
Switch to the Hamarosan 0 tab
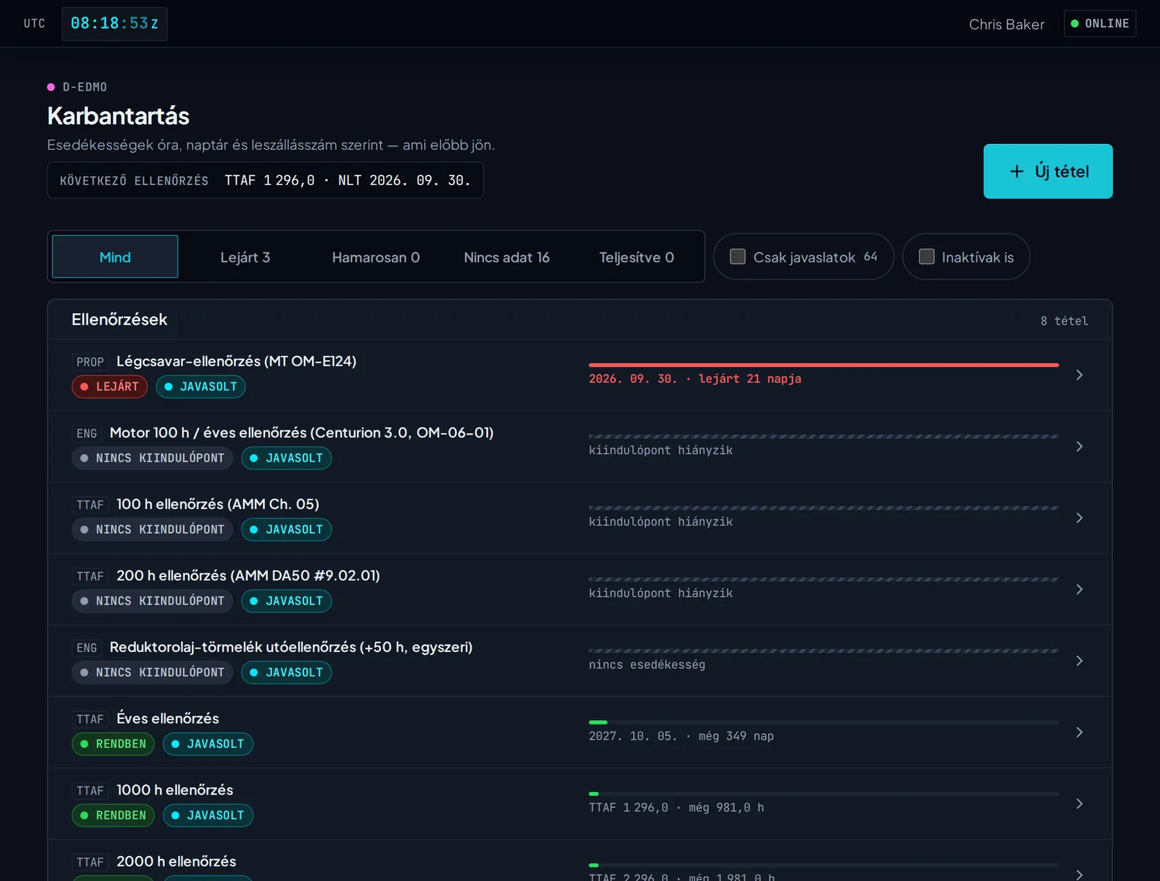pos(376,257)
